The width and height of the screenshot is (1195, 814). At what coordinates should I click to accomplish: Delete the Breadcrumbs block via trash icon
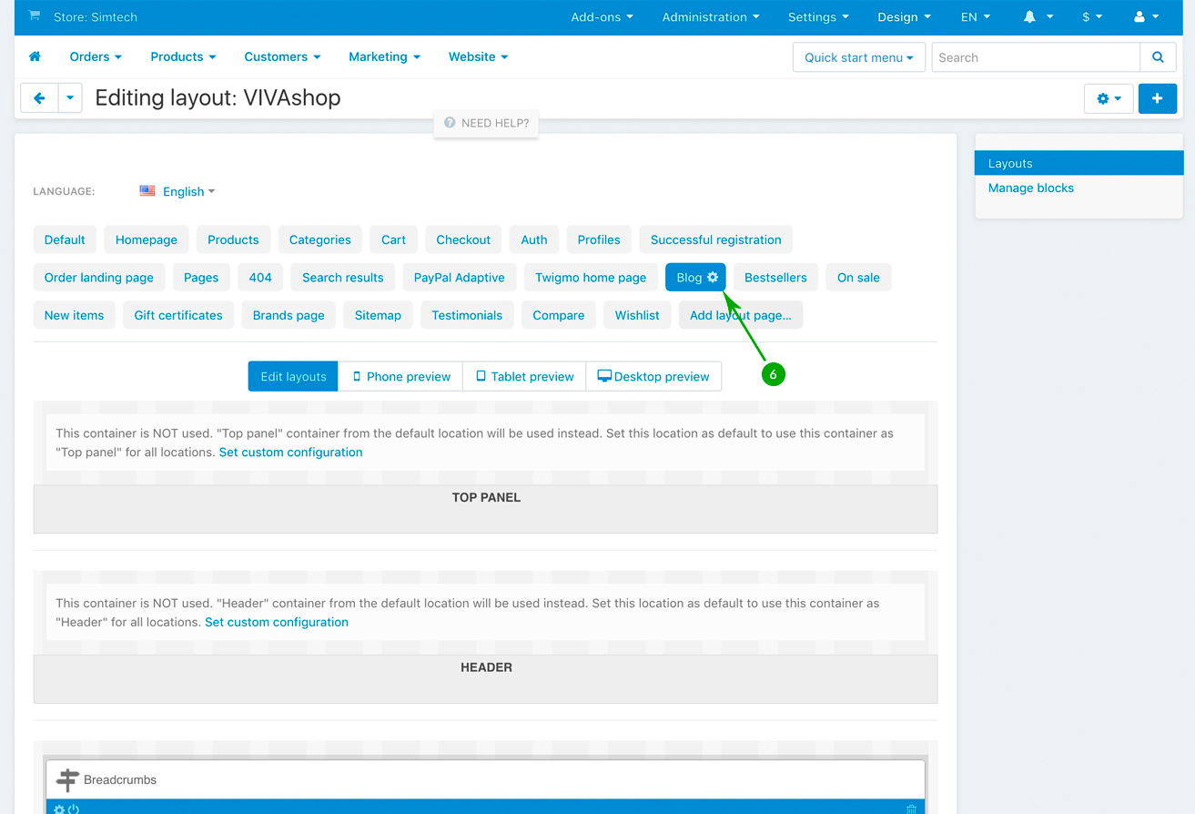coord(912,809)
